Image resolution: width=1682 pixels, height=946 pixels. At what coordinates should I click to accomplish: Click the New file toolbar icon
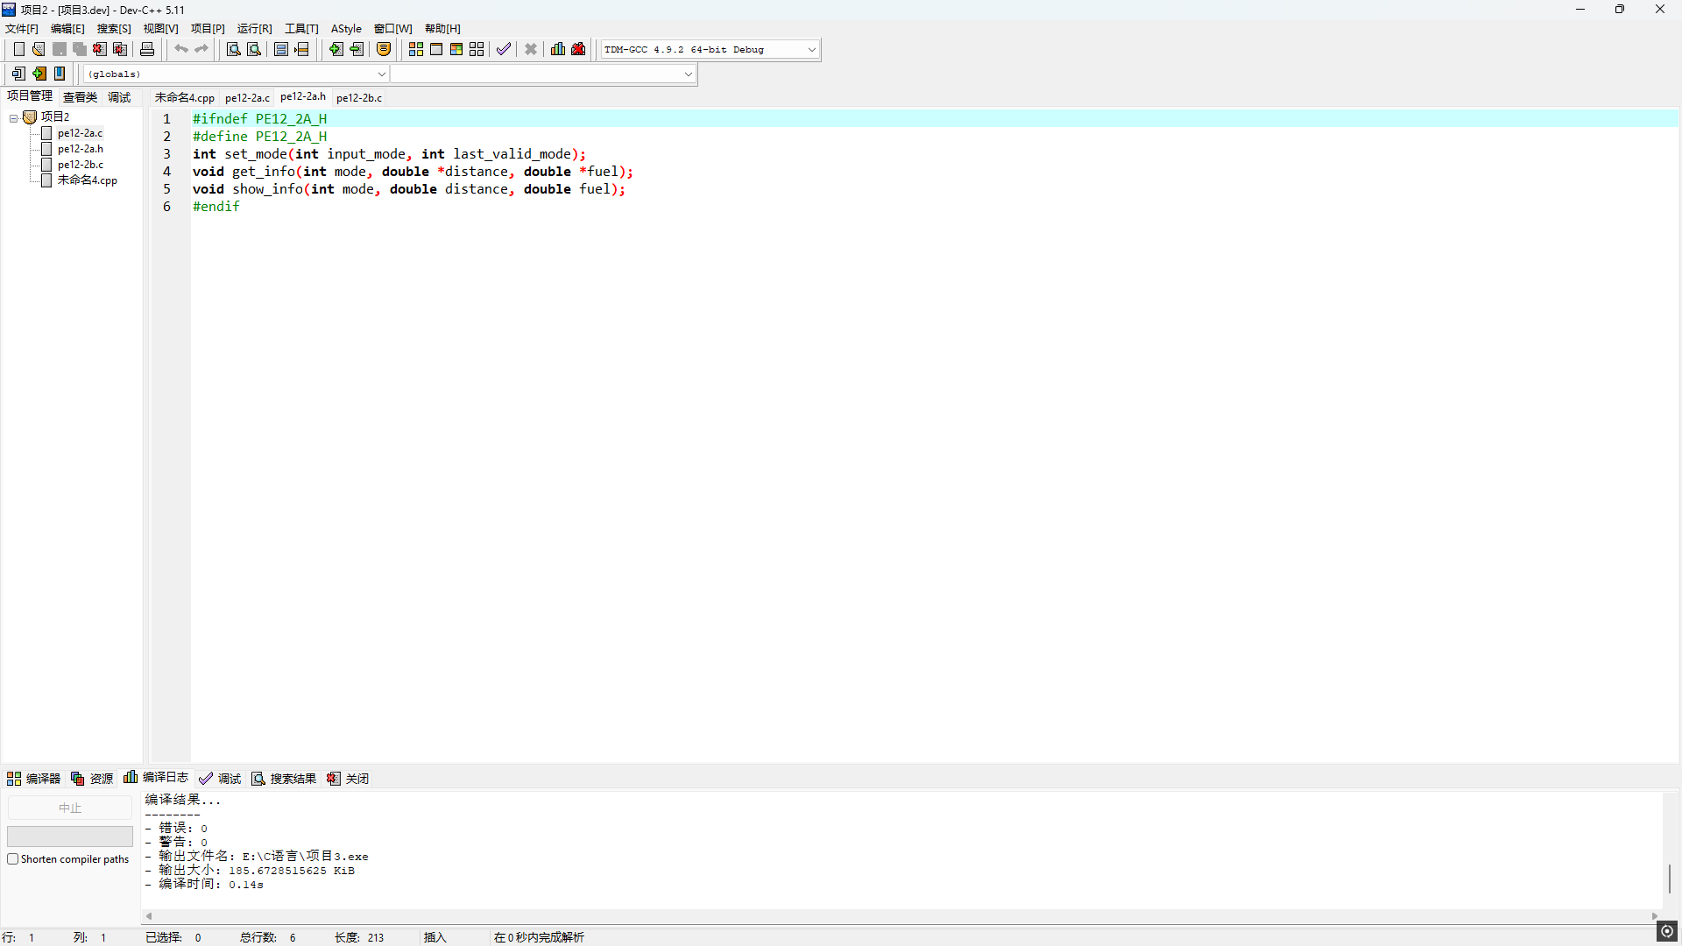pyautogui.click(x=18, y=49)
